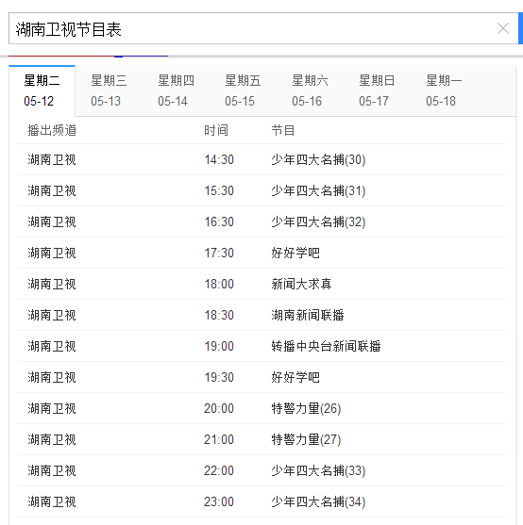Click 湖南卫视 channel in the 20:00 row

point(52,409)
